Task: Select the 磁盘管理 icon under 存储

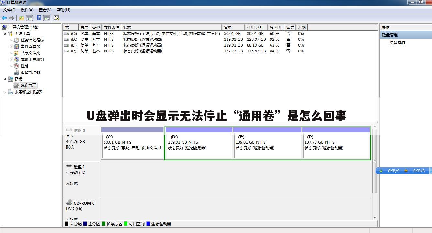Action: pos(16,85)
